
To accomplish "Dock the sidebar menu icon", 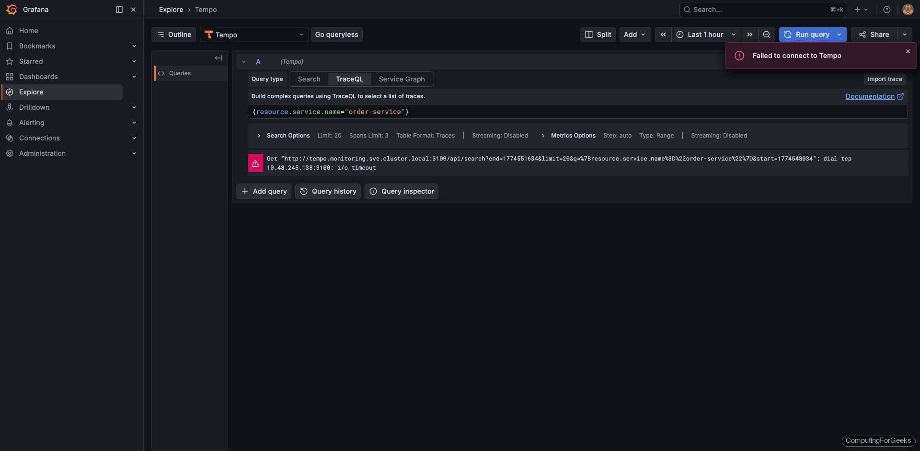I will (119, 10).
